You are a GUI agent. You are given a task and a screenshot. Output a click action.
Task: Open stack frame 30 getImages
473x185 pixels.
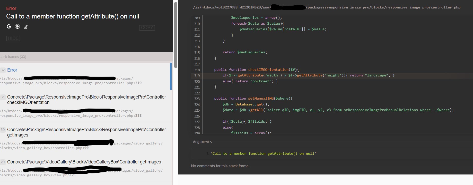tap(86, 132)
